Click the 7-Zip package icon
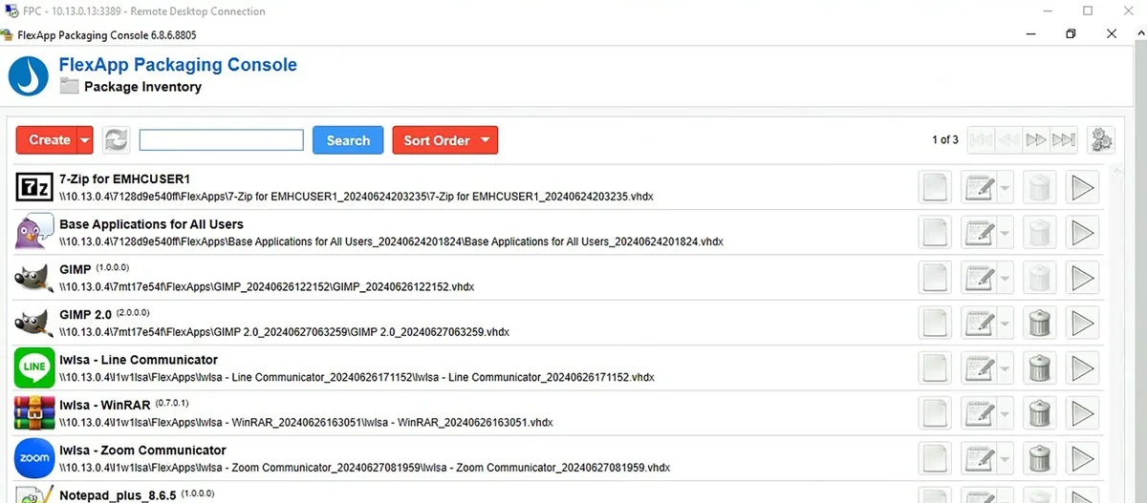 click(35, 187)
